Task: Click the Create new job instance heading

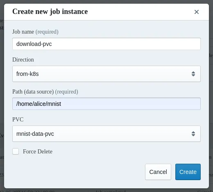Action: pyautogui.click(x=50, y=11)
